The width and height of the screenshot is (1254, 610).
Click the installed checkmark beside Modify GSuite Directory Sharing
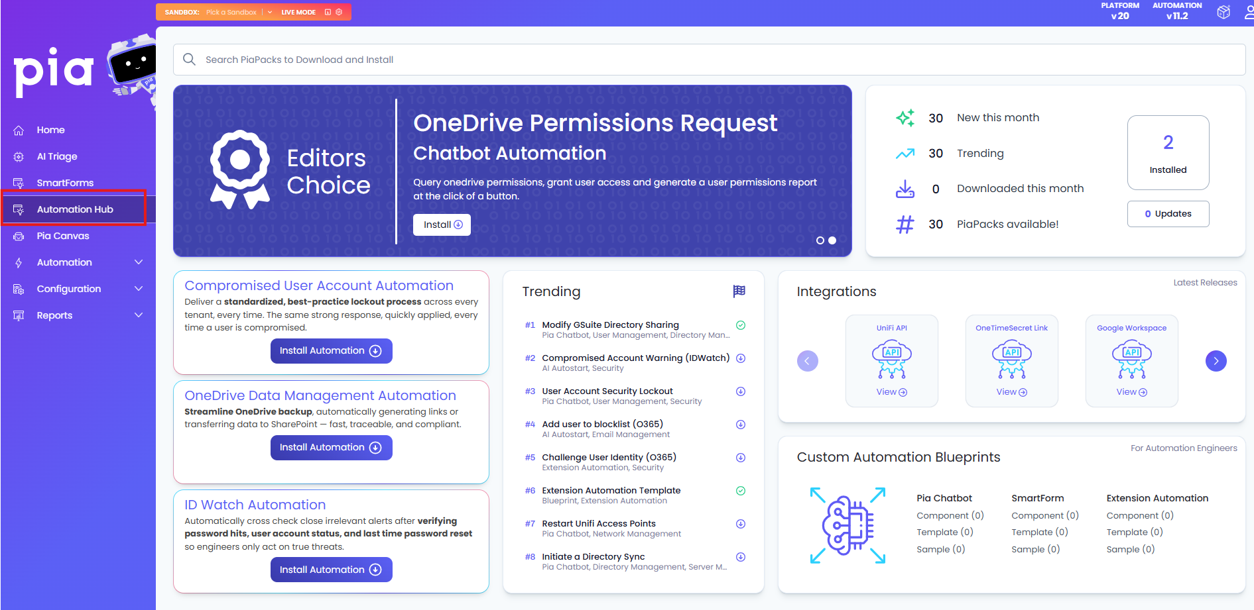(x=740, y=325)
